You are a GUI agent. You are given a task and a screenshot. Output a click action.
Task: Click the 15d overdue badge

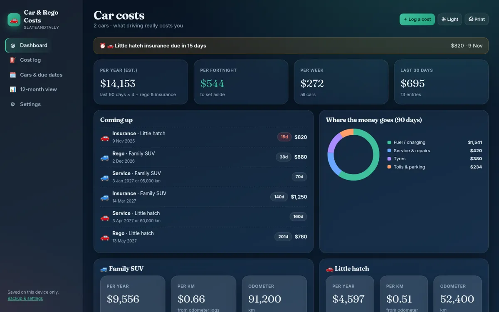[284, 137]
